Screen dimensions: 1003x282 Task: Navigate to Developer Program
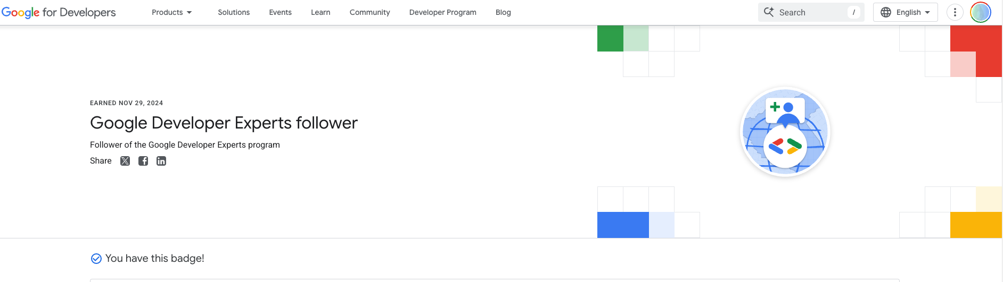tap(442, 12)
